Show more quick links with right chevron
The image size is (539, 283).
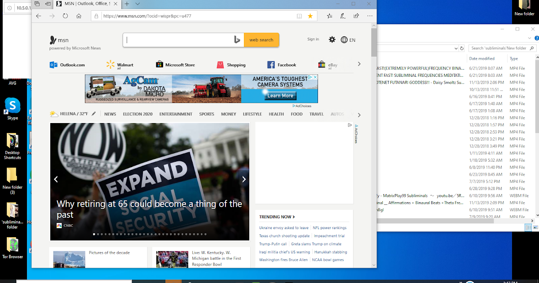pos(359,64)
